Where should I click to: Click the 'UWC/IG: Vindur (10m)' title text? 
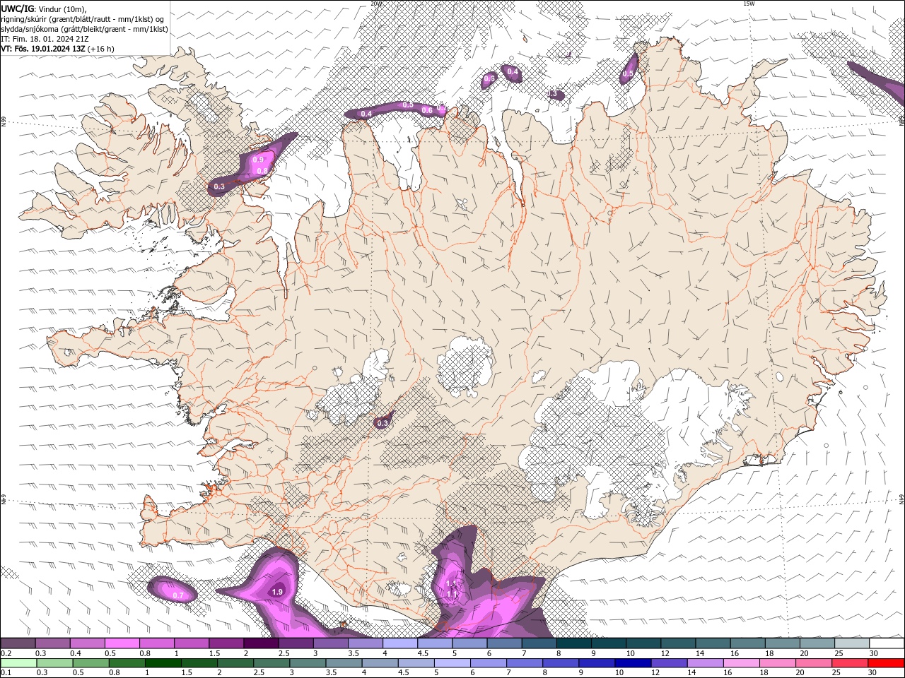pyautogui.click(x=43, y=8)
